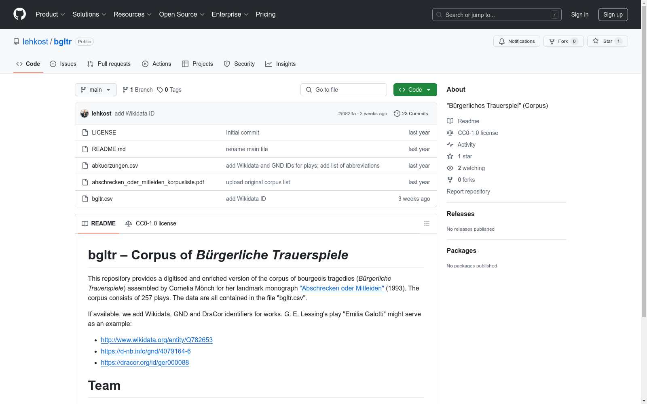
Task: Expand the Solutions dropdown
Action: 89,15
